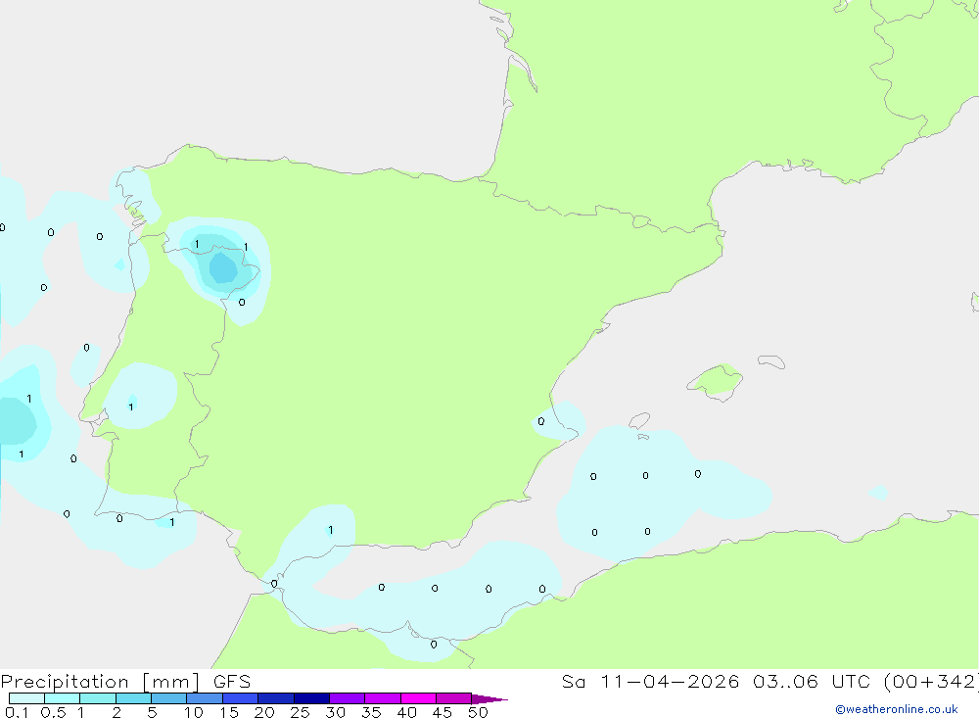The image size is (979, 718).
Task: Open the weatheronline.co.uk credit link
Action: (x=897, y=709)
